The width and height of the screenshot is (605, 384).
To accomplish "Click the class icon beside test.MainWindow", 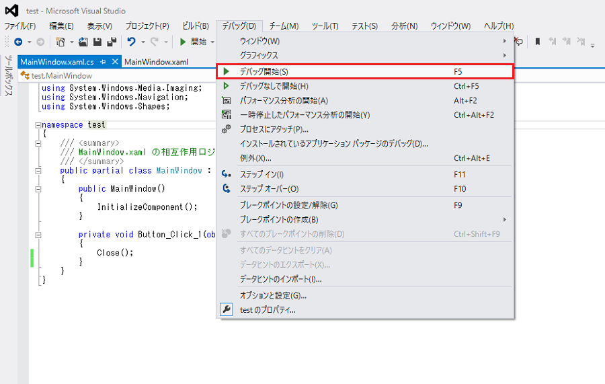I will tap(25, 75).
